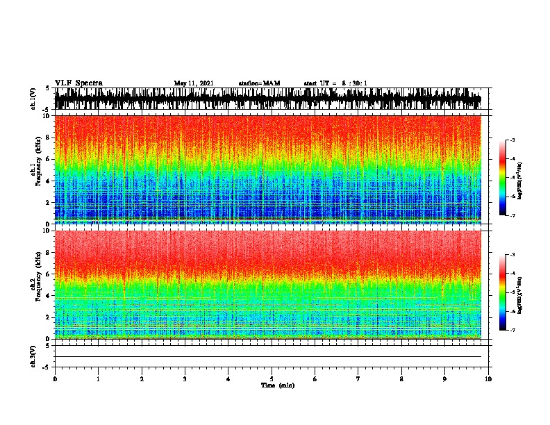This screenshot has height=425, width=550.
Task: Click inside the ch.1 spectrogram panel
Action: pos(267,169)
